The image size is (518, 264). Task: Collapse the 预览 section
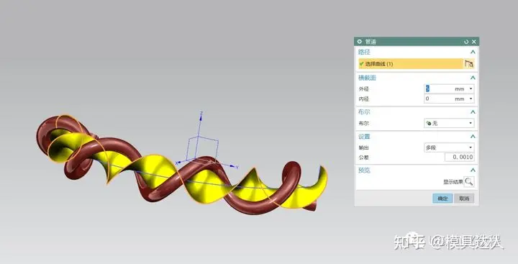[x=473, y=170]
